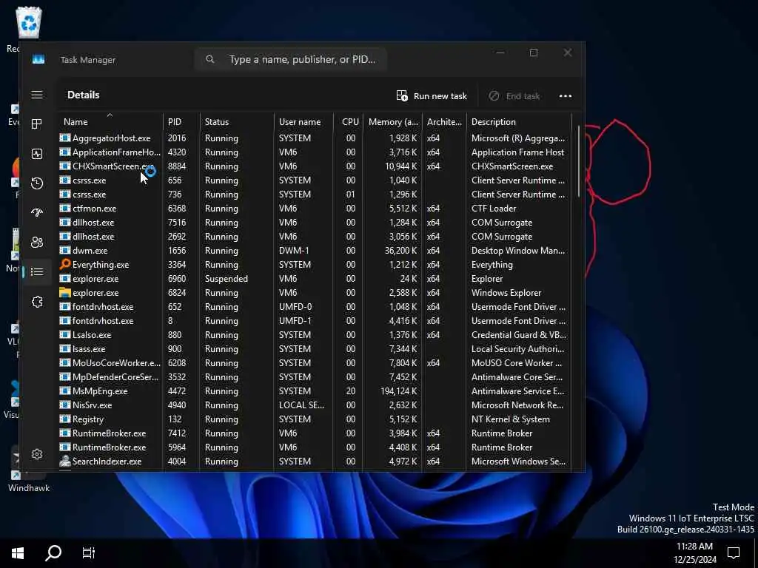Open Task View on taskbar
Viewport: 758px width, 568px height.
pos(89,552)
